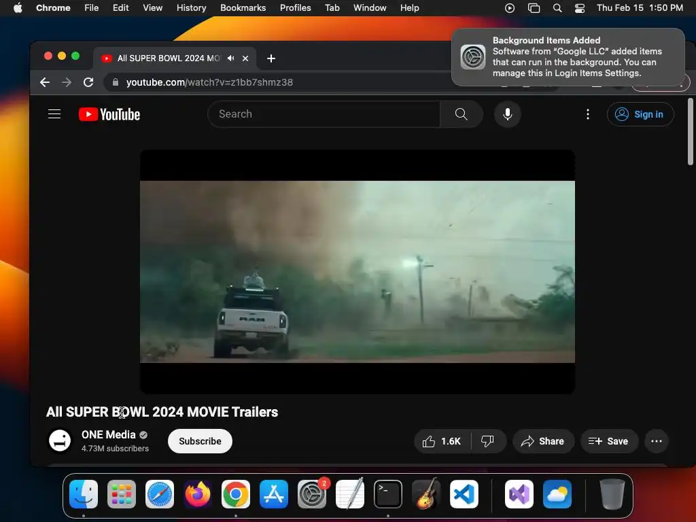Open Terminal from the Dock

coord(388,494)
